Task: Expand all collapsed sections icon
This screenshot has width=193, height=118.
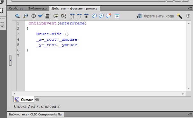Action: click(x=86, y=16)
